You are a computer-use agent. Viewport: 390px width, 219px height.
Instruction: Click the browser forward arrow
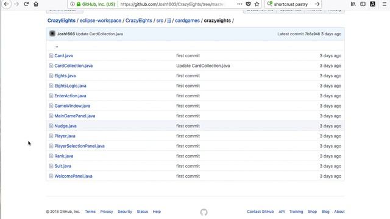point(16,4)
